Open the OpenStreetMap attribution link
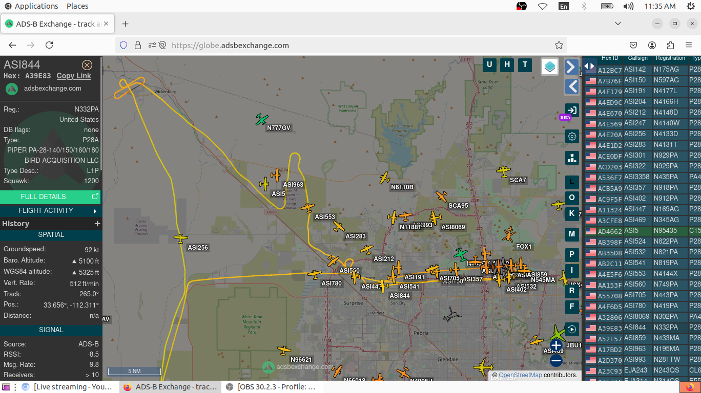This screenshot has width=701, height=393. [x=520, y=375]
